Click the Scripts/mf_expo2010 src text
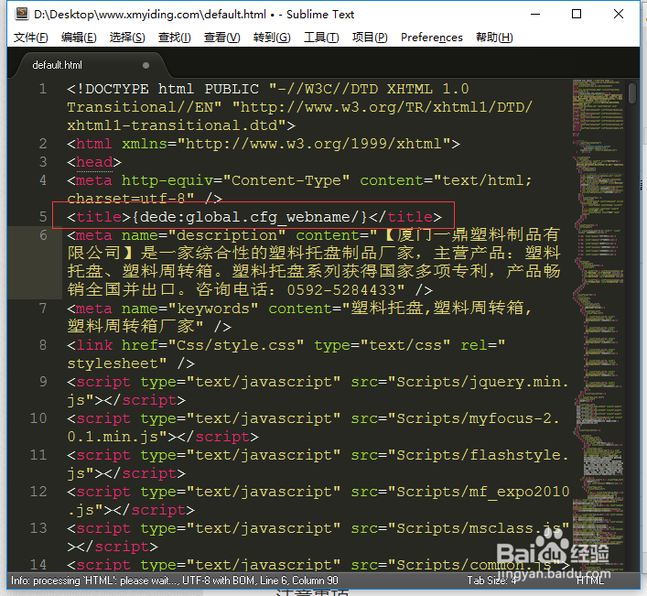The height and width of the screenshot is (596, 647). click(x=483, y=492)
